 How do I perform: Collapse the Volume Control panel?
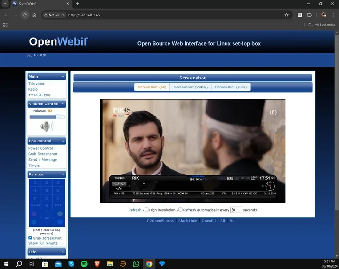tap(63, 104)
